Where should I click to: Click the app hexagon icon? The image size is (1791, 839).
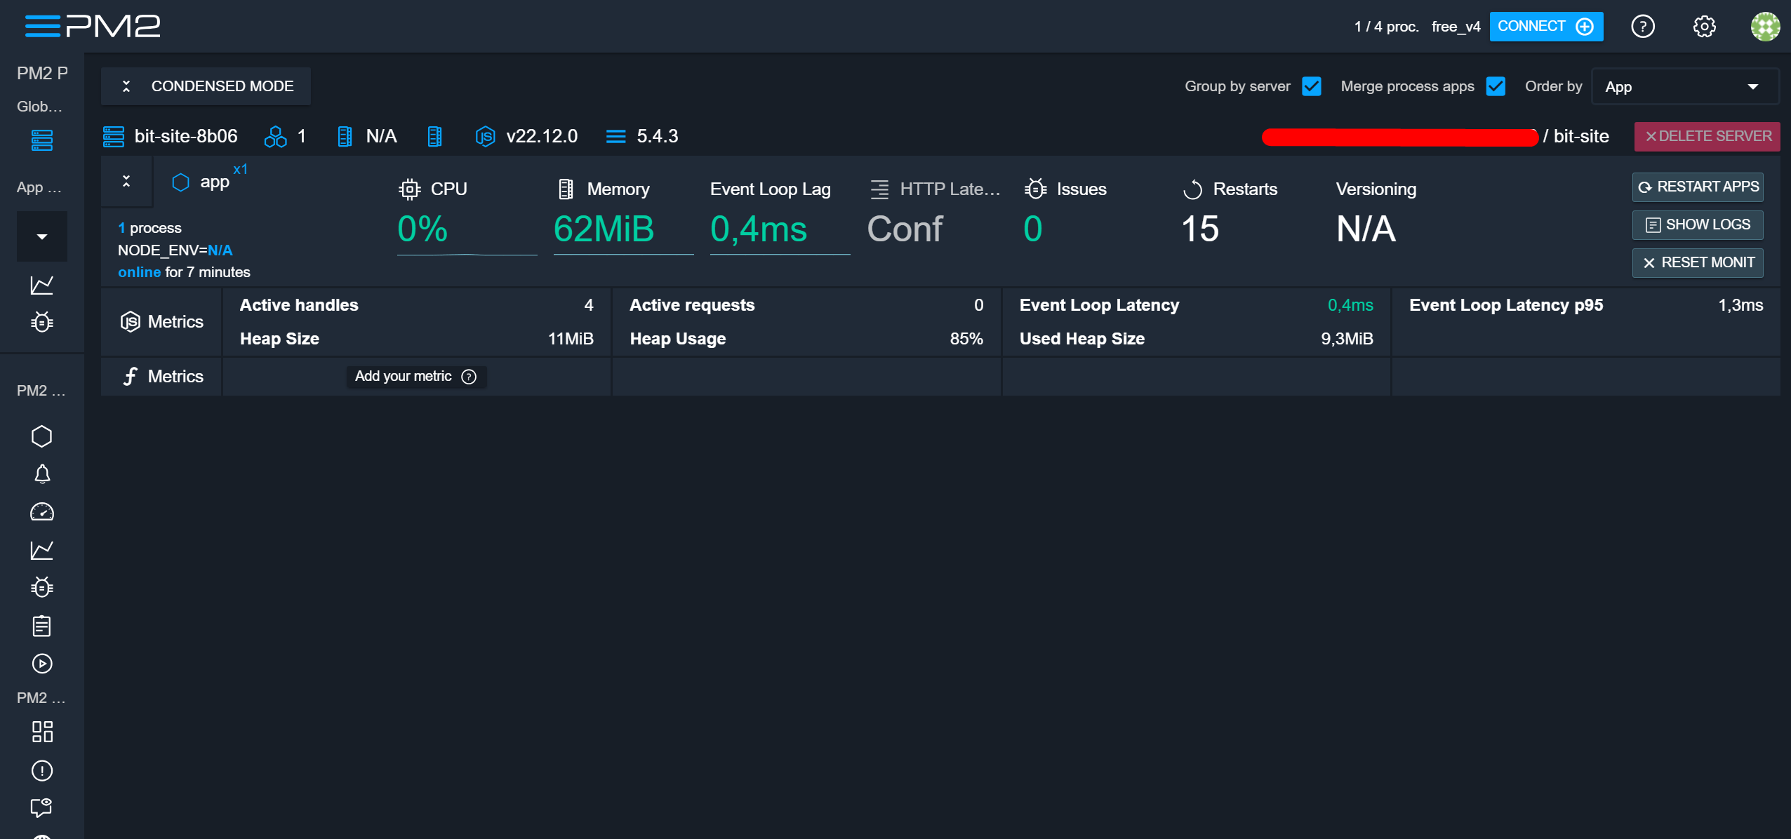[181, 182]
